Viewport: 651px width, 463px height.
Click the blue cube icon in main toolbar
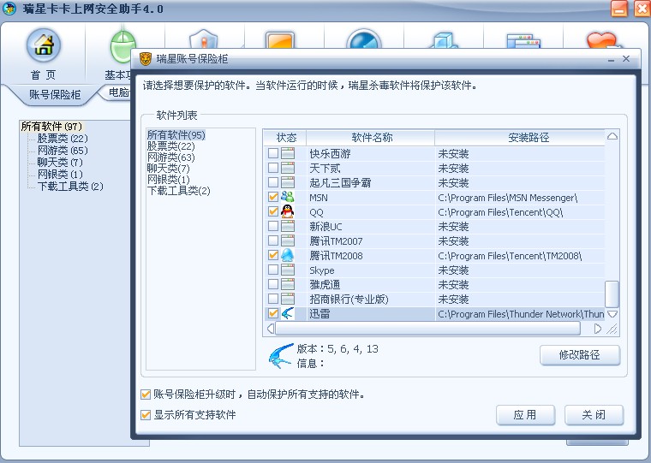pos(444,40)
